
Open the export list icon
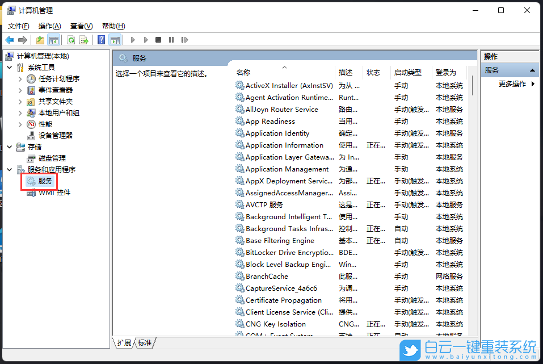pos(84,40)
